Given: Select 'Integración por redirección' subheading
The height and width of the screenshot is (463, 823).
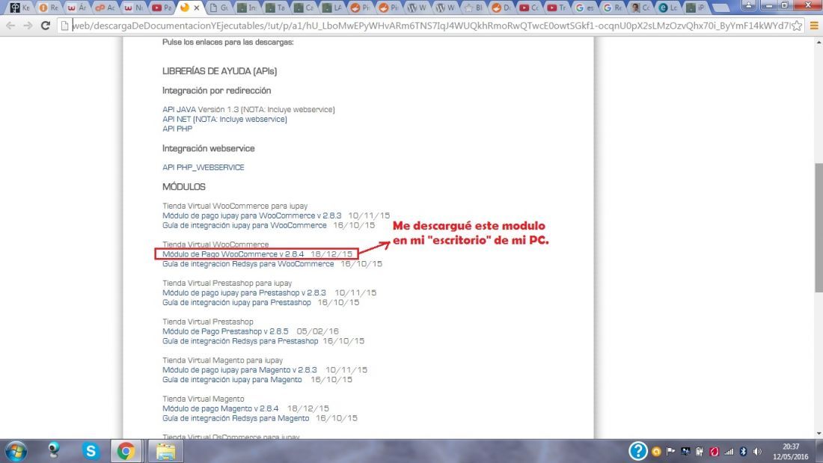Looking at the screenshot, I should coord(217,91).
